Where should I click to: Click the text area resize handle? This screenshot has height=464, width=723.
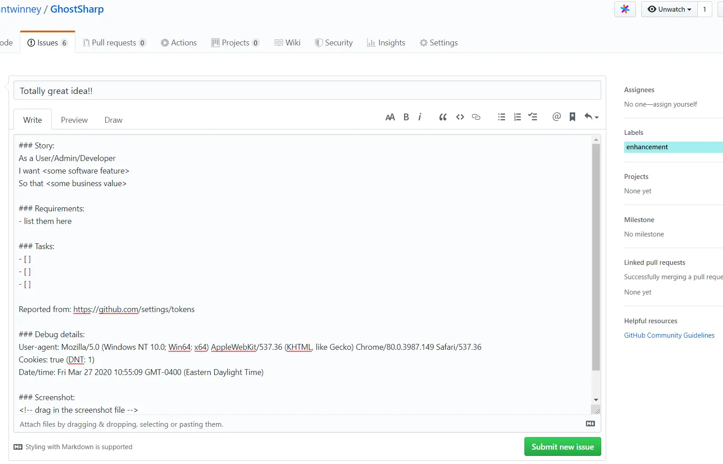(596, 410)
